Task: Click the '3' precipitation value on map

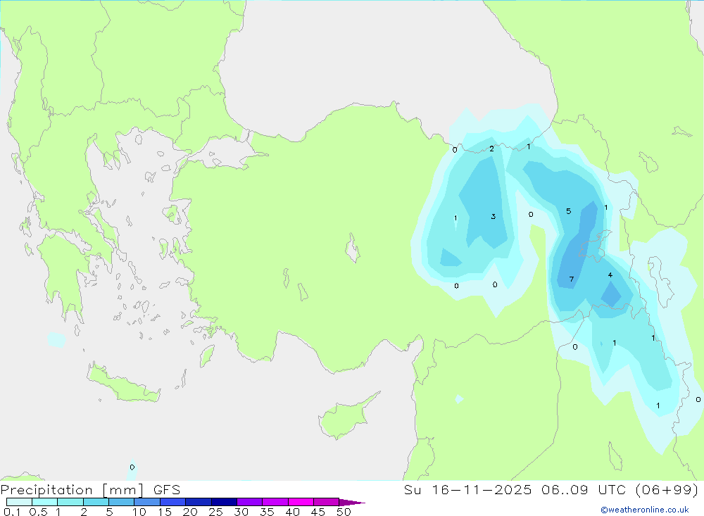Action: pos(493,216)
